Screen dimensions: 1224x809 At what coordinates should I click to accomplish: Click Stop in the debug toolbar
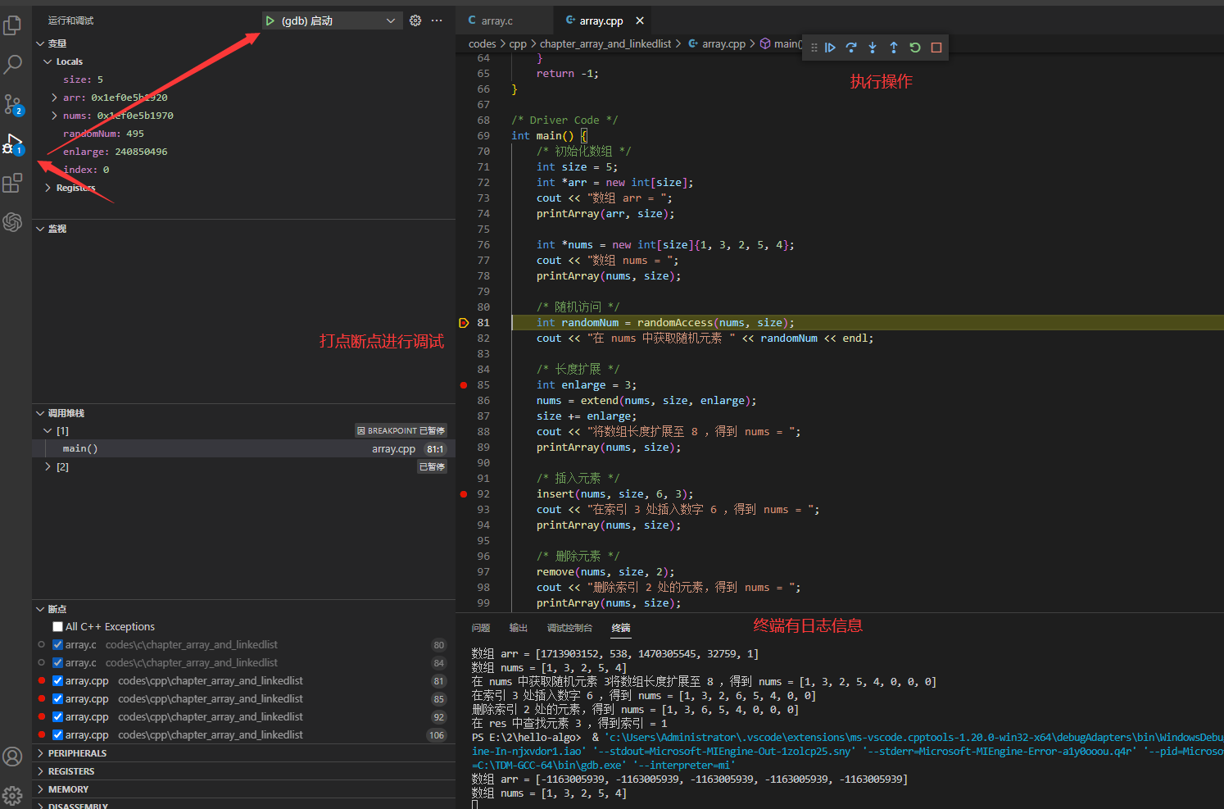936,48
